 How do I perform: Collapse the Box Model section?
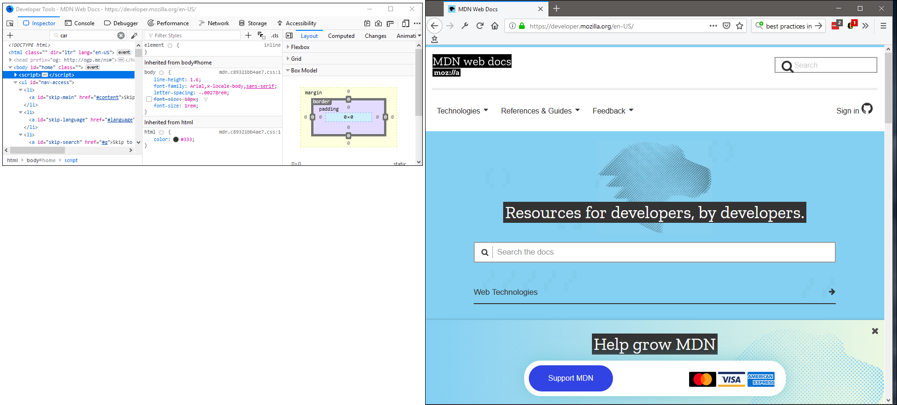tap(304, 71)
